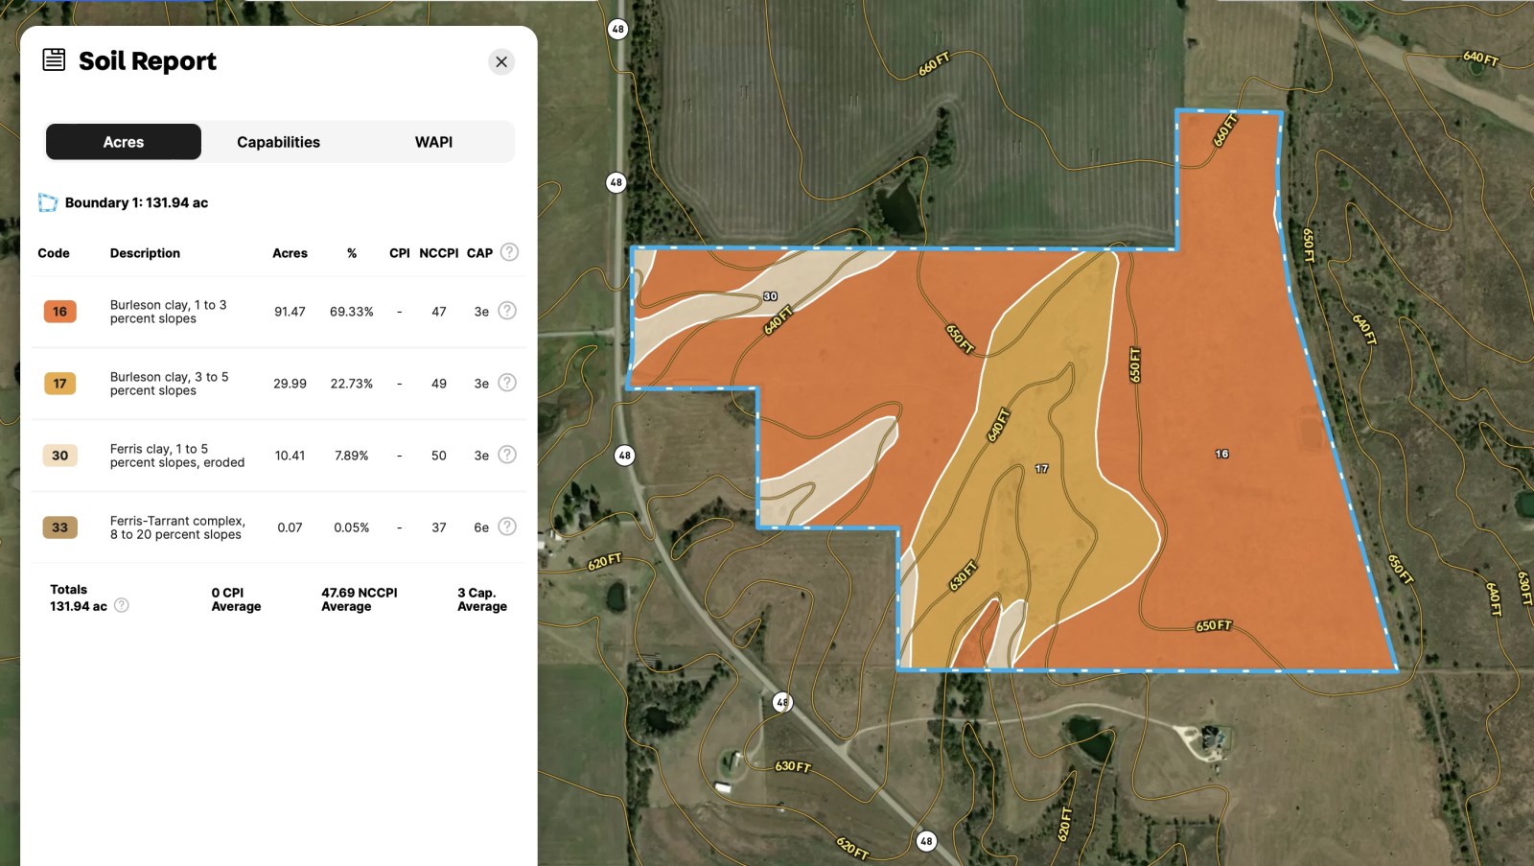Click the soil zone 30 label on map
Viewport: 1534px width, 866px height.
770,296
